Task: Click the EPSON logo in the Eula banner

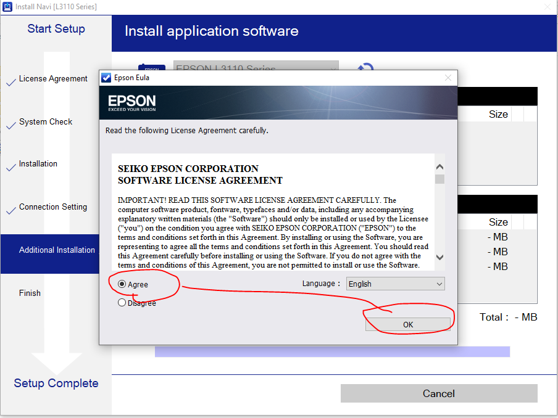Action: pyautogui.click(x=131, y=103)
